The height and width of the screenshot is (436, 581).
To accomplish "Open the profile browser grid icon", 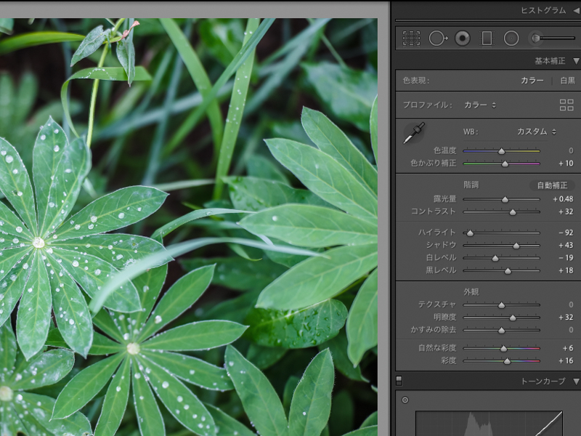I will tap(566, 105).
